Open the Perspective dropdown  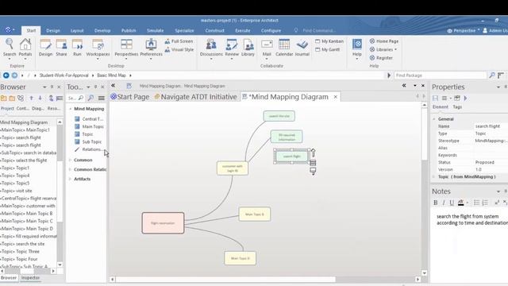click(x=464, y=30)
